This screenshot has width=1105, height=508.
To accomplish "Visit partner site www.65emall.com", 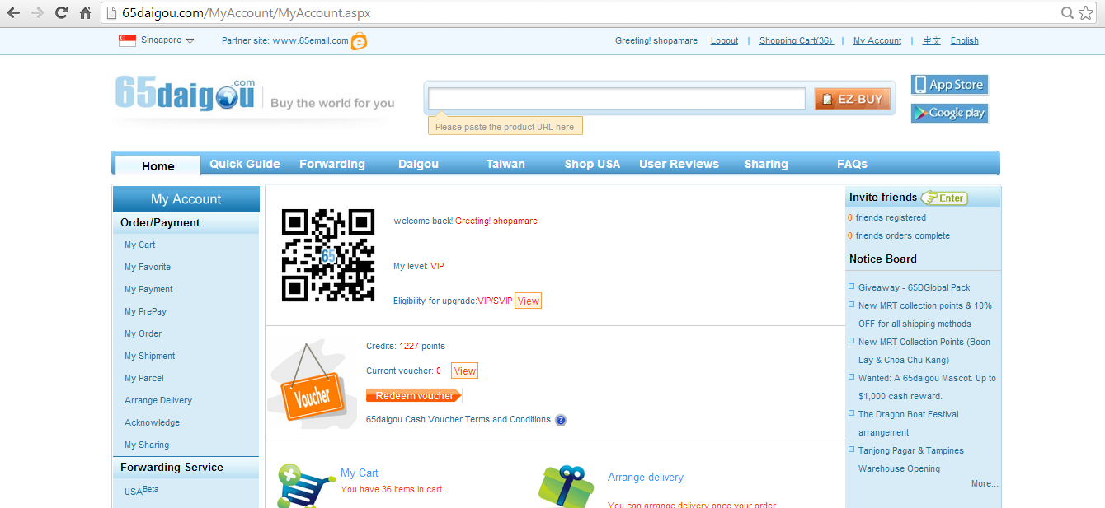I will click(310, 40).
